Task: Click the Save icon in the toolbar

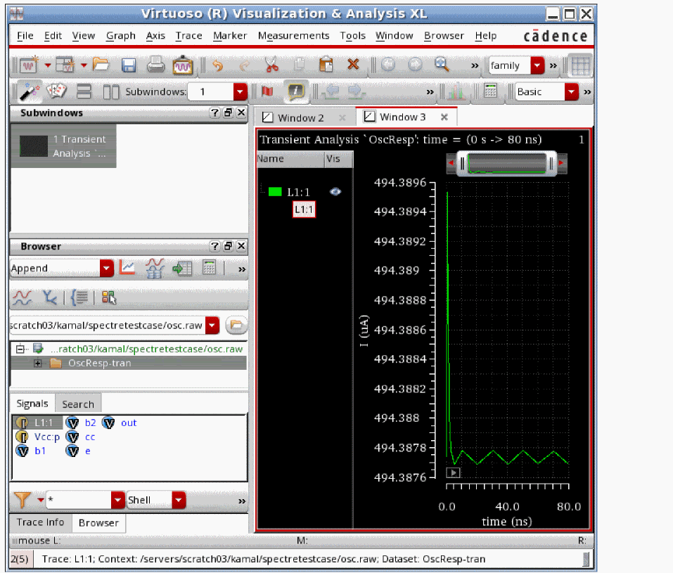Action: [129, 65]
